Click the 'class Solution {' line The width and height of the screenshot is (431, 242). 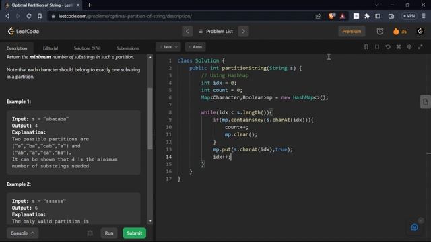(201, 61)
